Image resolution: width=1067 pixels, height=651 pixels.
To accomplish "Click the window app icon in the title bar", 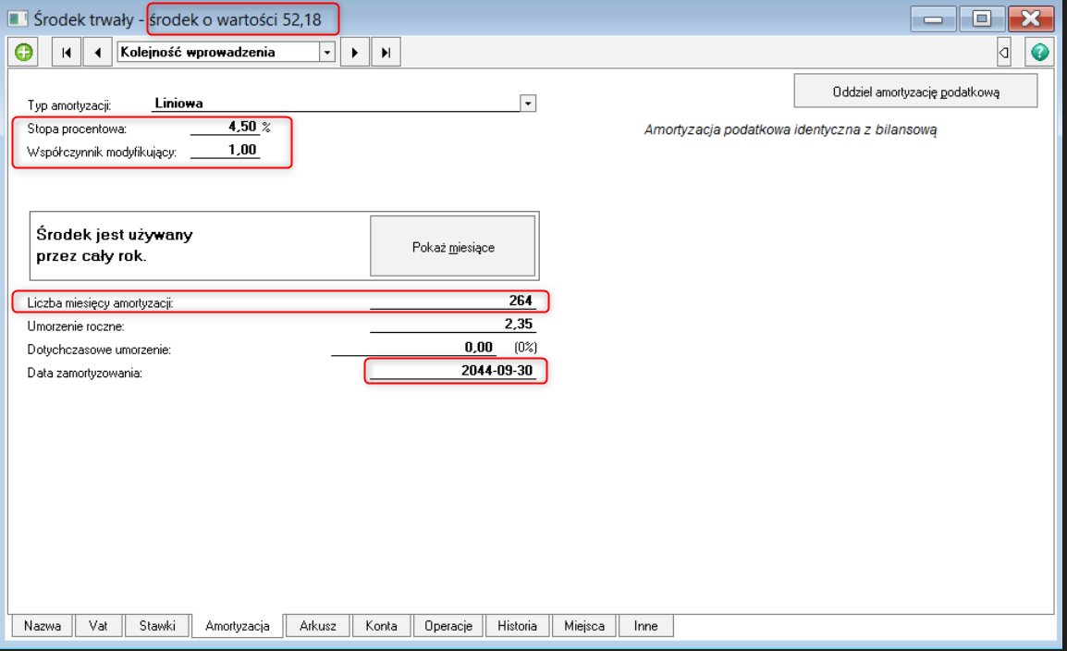I will coord(17,18).
